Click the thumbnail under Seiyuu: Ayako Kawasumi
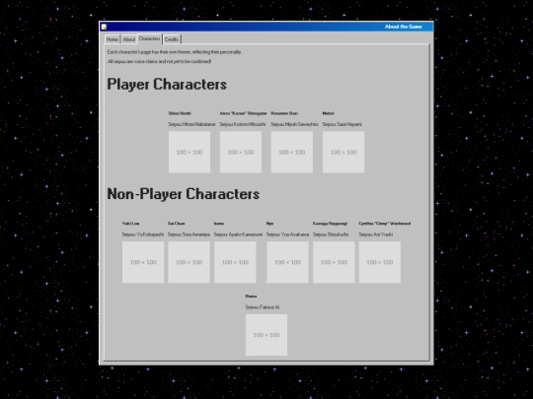 pos(235,262)
